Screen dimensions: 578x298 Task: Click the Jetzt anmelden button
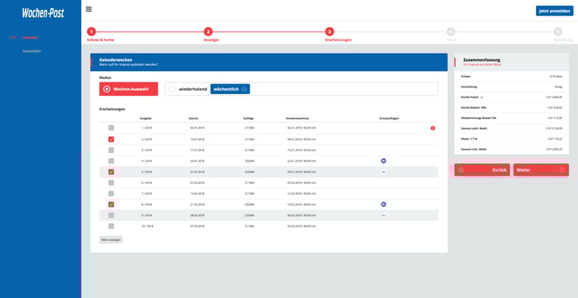point(554,11)
